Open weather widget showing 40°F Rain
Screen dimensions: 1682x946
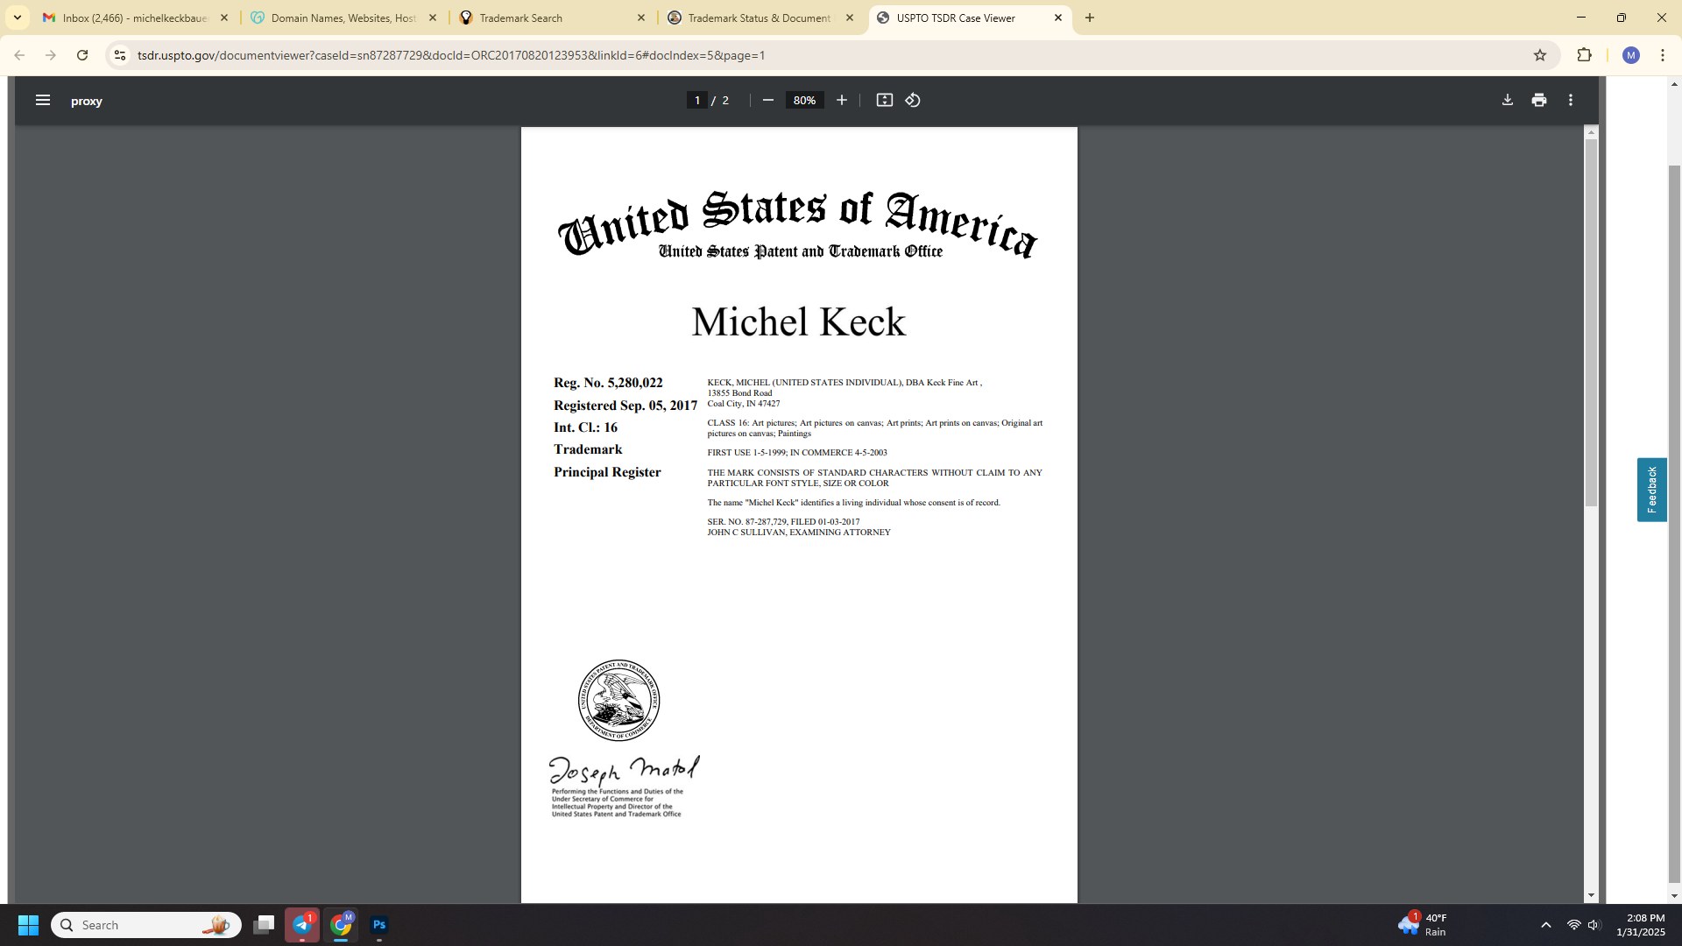tap(1424, 925)
